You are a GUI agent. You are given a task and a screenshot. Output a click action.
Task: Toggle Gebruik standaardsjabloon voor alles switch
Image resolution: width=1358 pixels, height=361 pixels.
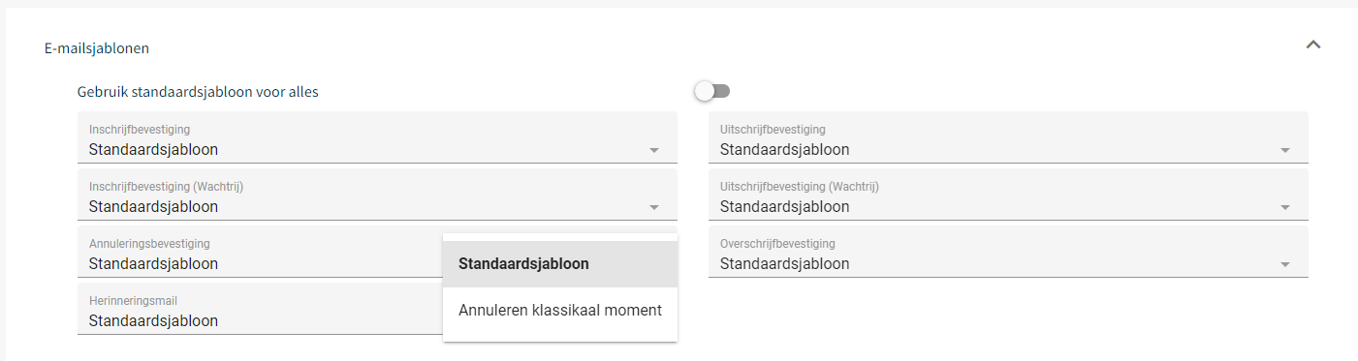coord(712,91)
